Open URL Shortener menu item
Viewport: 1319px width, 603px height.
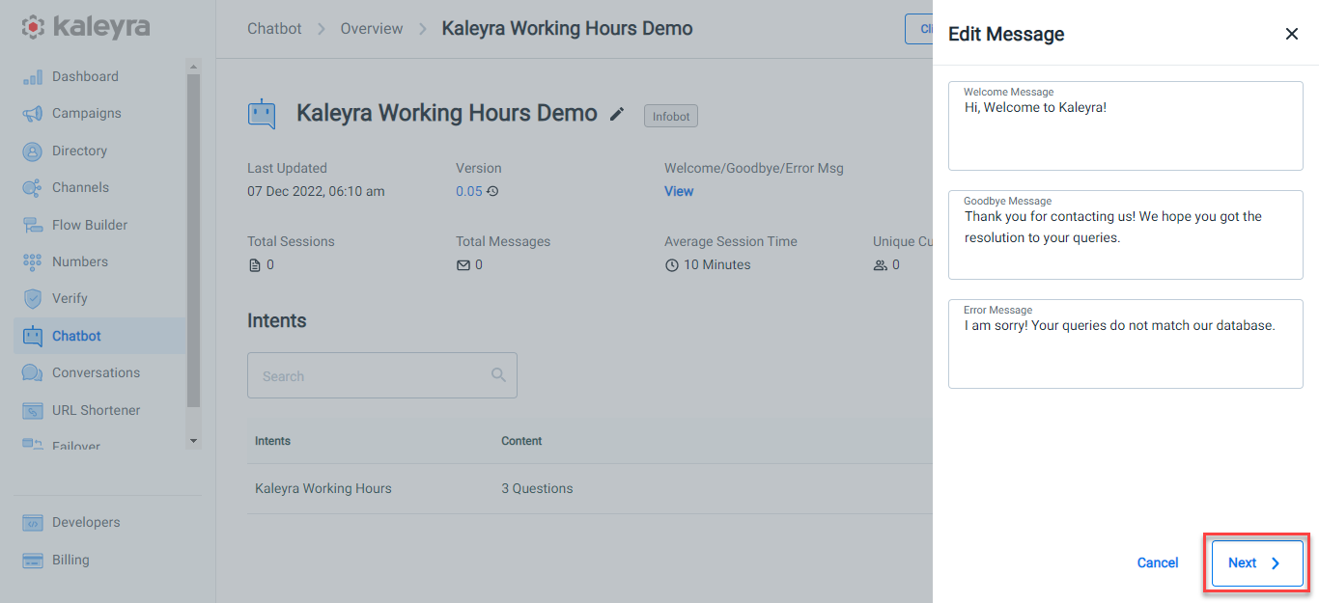(96, 411)
